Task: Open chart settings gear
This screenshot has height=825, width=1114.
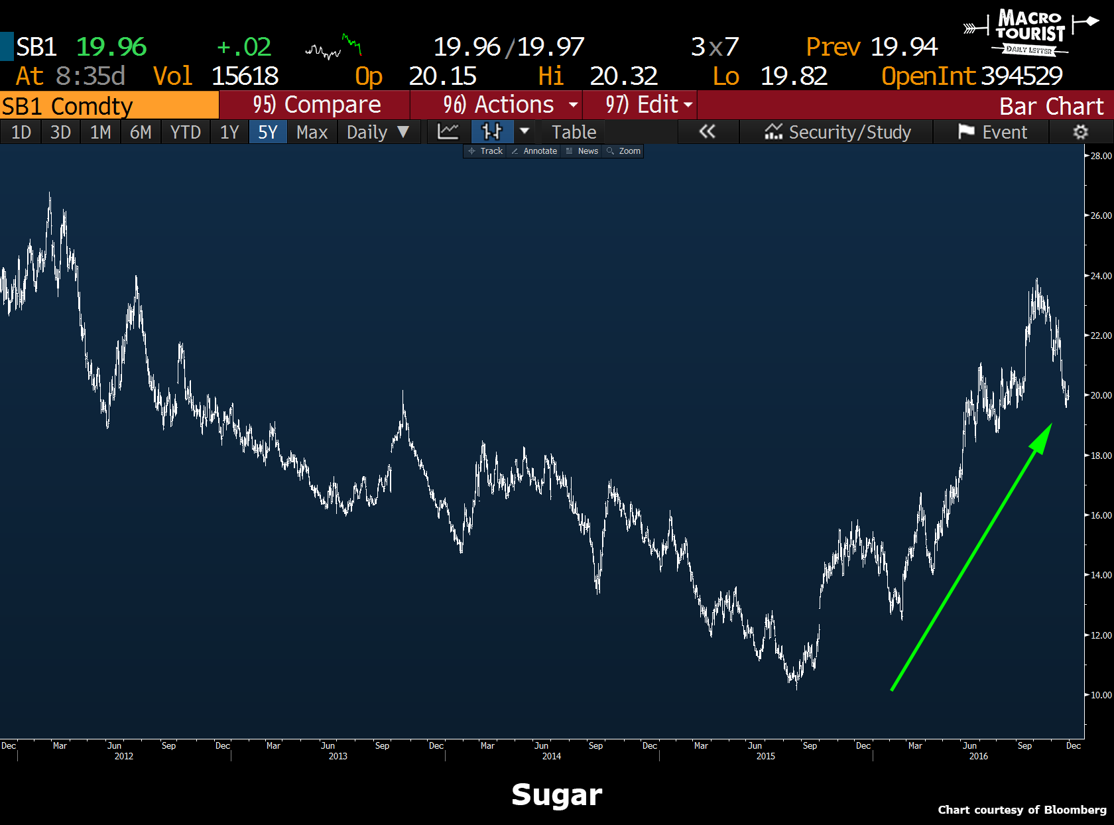Action: pyautogui.click(x=1081, y=132)
